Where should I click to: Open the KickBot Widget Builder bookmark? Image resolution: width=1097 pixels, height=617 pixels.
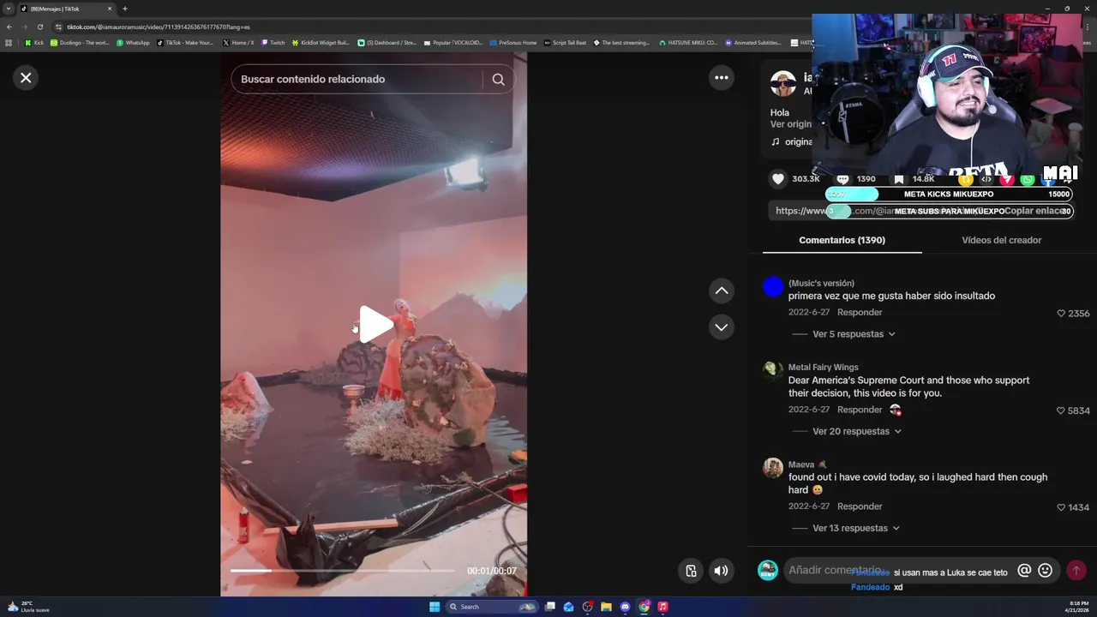(321, 43)
